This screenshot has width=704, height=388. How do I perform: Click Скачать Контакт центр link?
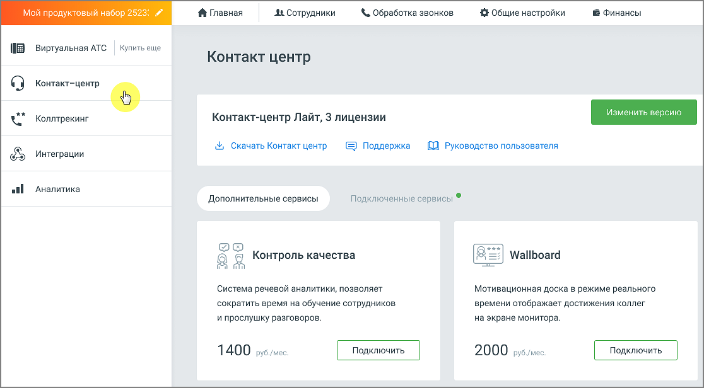[279, 145]
